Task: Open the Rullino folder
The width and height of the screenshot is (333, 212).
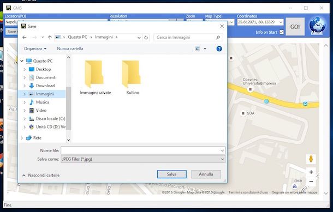Action: pos(133,77)
